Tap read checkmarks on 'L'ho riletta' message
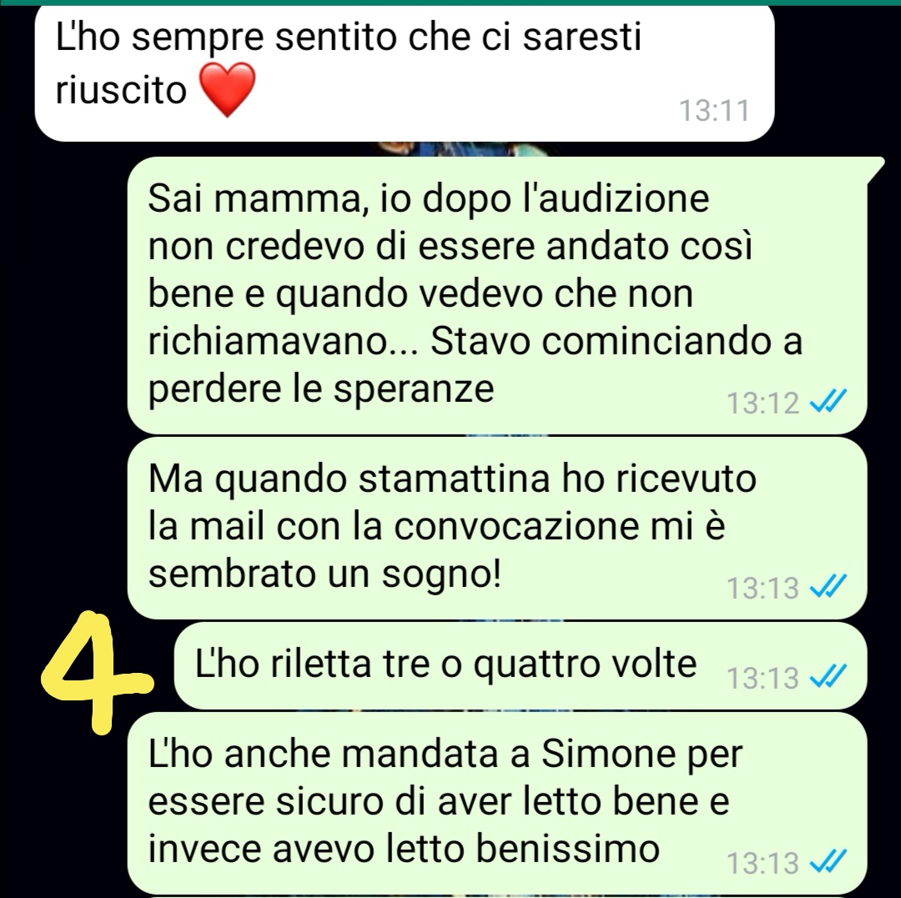The image size is (901, 898). point(828,676)
